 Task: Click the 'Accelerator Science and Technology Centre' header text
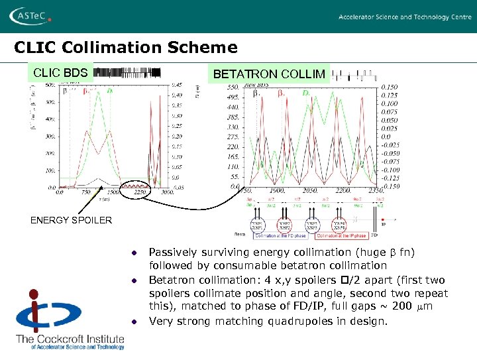pyautogui.click(x=405, y=17)
